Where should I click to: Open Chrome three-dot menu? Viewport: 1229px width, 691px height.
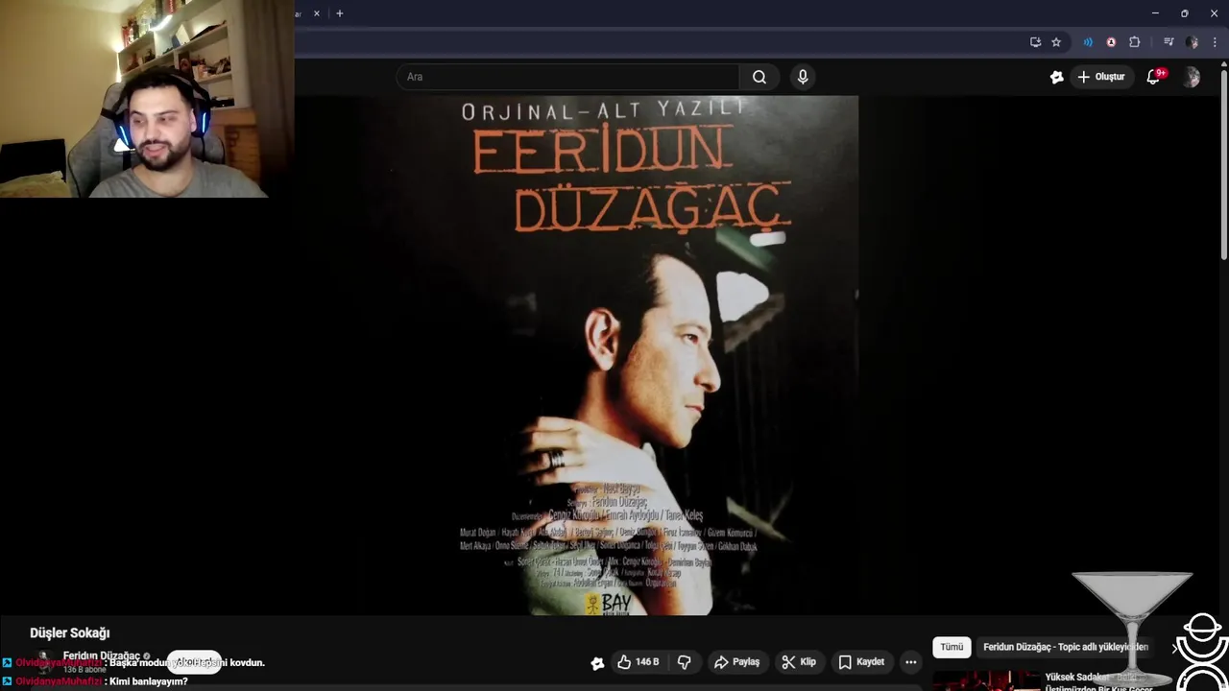[x=1215, y=42]
